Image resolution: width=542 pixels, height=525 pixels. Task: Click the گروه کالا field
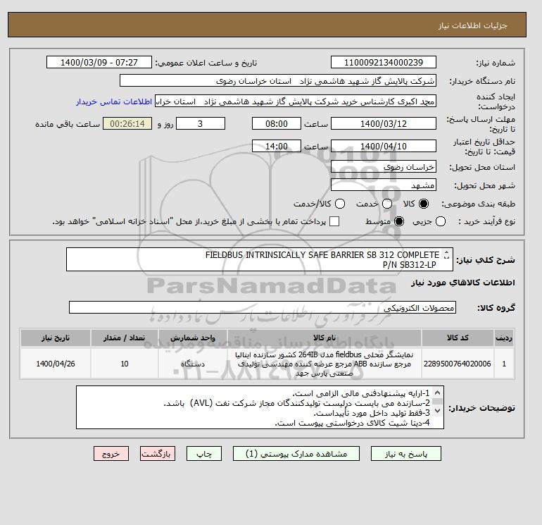pyautogui.click(x=263, y=307)
